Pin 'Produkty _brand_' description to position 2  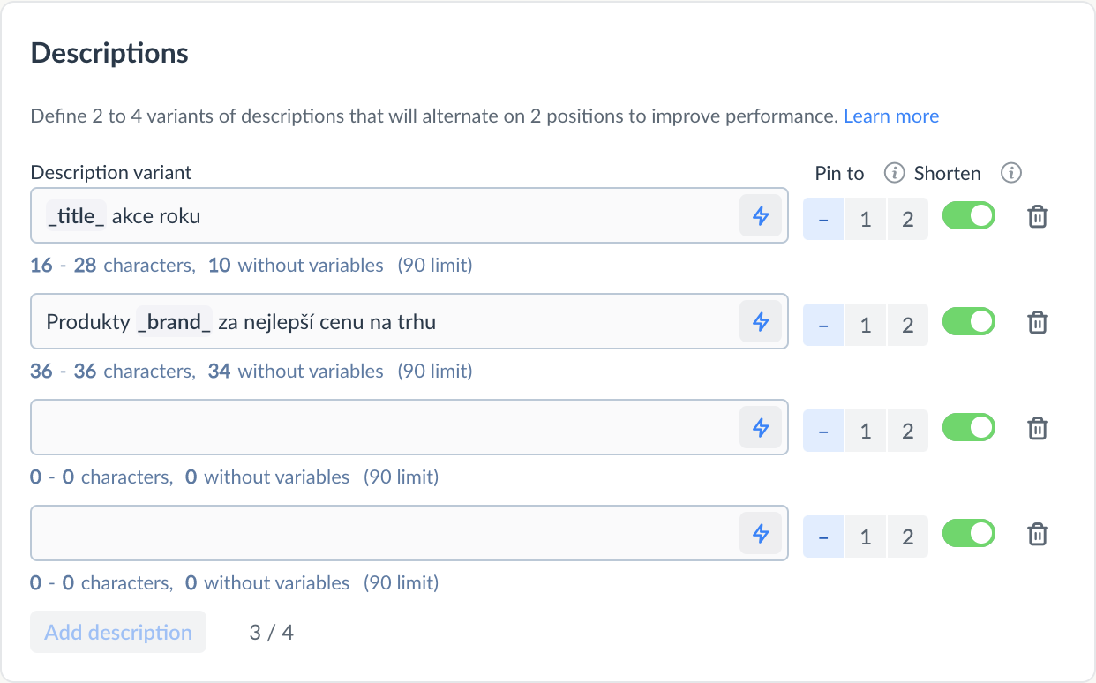(x=908, y=325)
